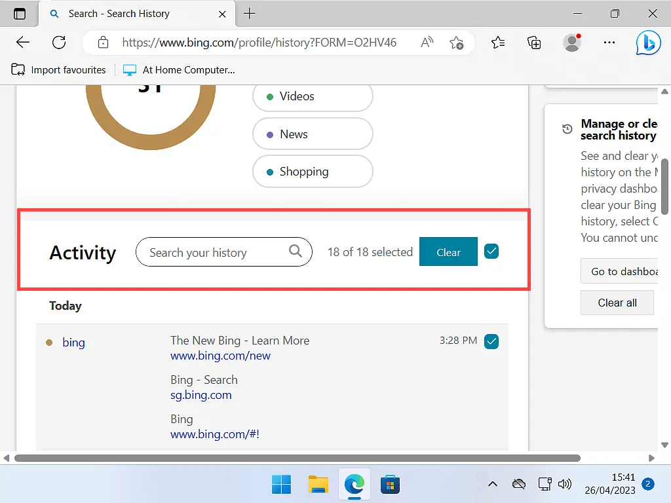The width and height of the screenshot is (671, 503).
Task: Open volume settings from the system tray
Action: (x=565, y=484)
